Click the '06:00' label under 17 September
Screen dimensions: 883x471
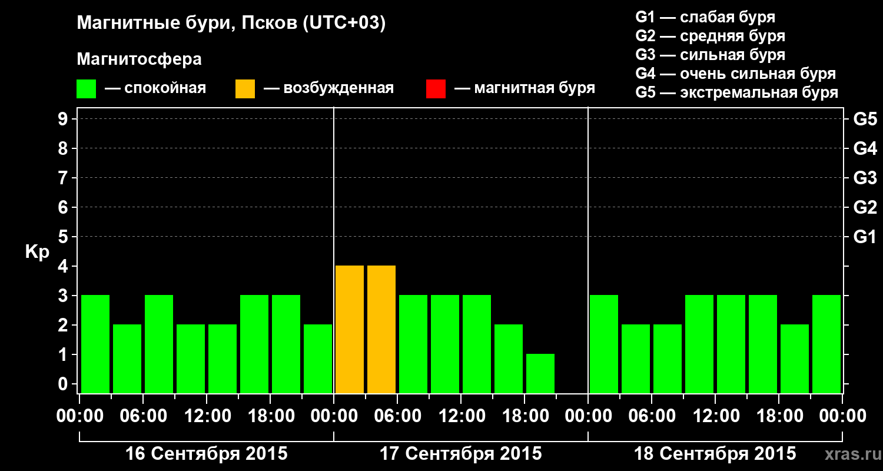point(397,416)
